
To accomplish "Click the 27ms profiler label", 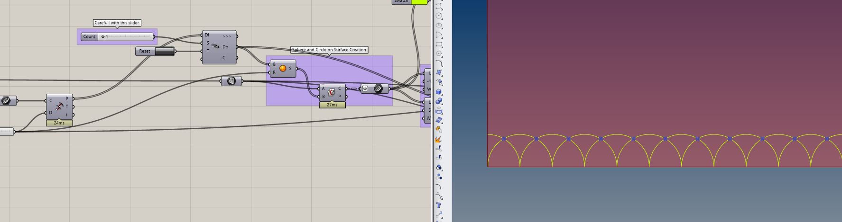I will [x=332, y=105].
